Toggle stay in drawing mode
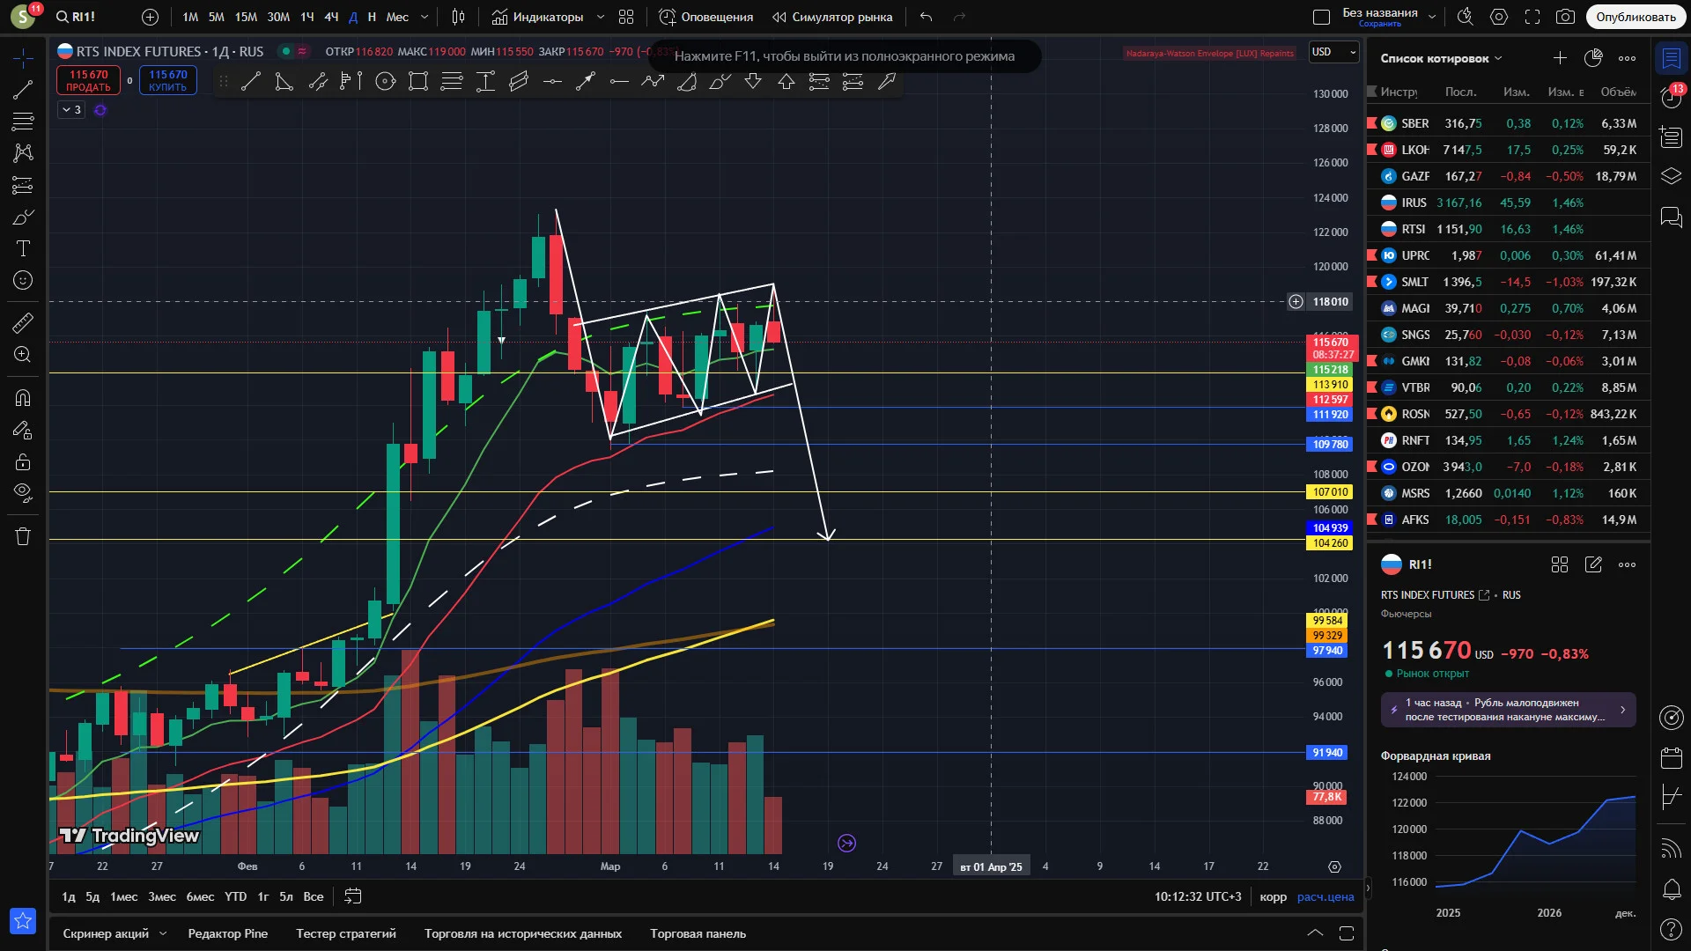Viewport: 1691px width, 951px height. (x=23, y=430)
